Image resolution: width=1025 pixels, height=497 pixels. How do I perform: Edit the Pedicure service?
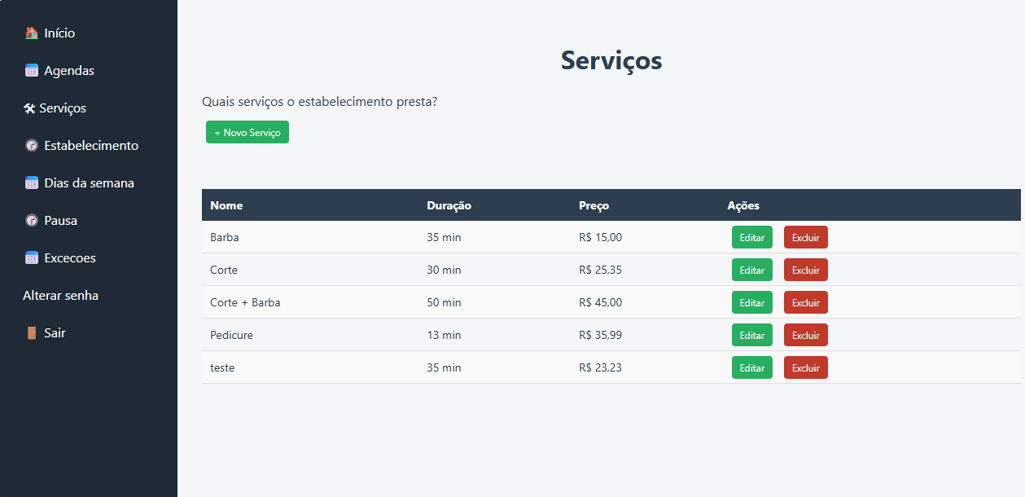(752, 335)
